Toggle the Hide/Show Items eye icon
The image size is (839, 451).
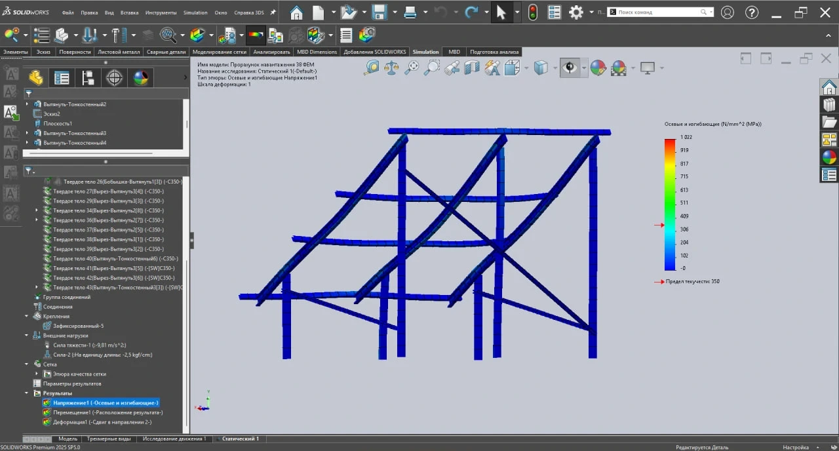tap(570, 67)
